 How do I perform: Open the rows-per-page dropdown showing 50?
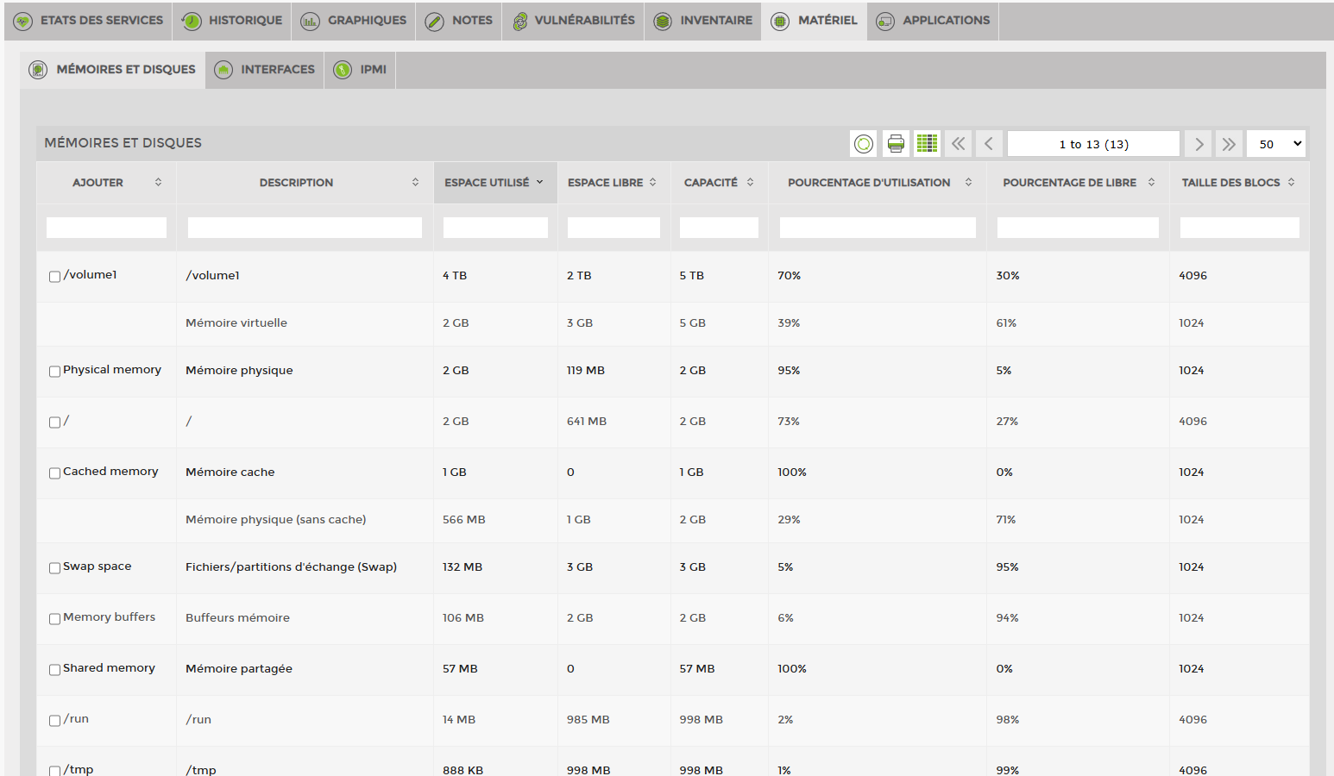1276,144
